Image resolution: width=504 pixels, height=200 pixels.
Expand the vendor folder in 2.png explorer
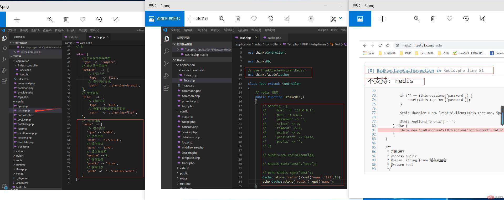click(14, 174)
